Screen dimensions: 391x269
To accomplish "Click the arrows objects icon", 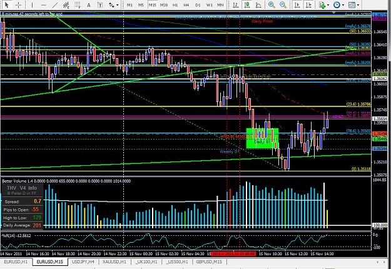I will tap(111, 5).
